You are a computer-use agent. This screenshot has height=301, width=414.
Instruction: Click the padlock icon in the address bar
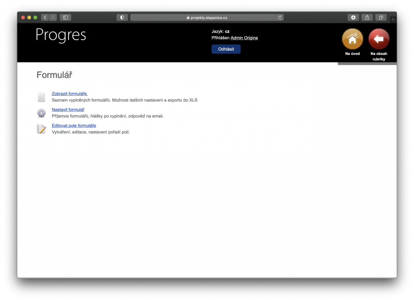[x=188, y=17]
